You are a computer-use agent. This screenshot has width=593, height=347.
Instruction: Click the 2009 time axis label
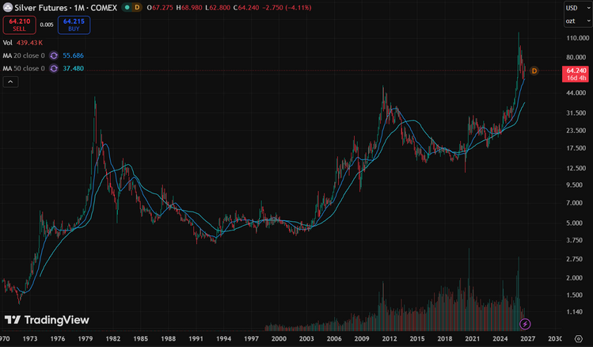coord(362,339)
